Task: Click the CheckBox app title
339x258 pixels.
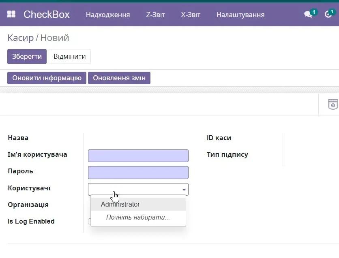Action: tap(46, 15)
